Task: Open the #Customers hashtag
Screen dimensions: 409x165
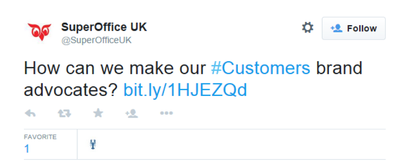Action: click(261, 68)
